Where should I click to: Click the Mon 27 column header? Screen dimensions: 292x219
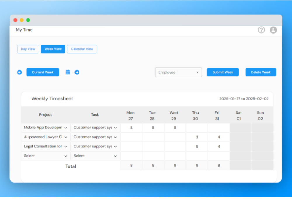[131, 116]
